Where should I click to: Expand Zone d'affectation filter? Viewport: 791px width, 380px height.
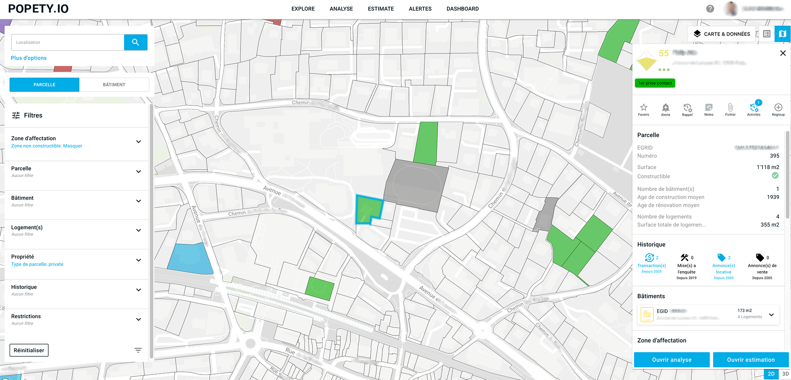[x=138, y=142]
